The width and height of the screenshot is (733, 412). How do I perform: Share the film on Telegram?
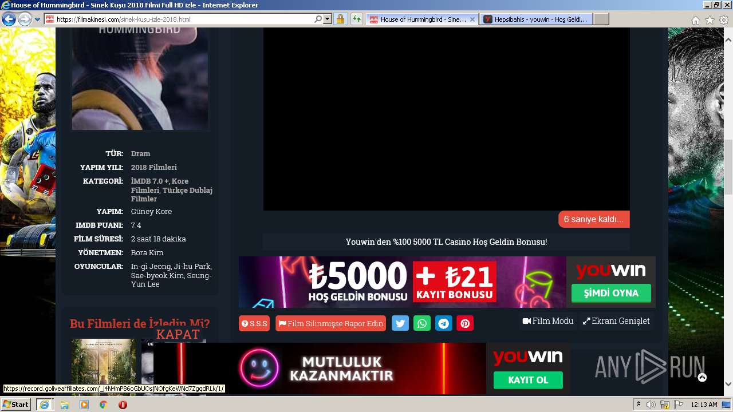point(444,323)
